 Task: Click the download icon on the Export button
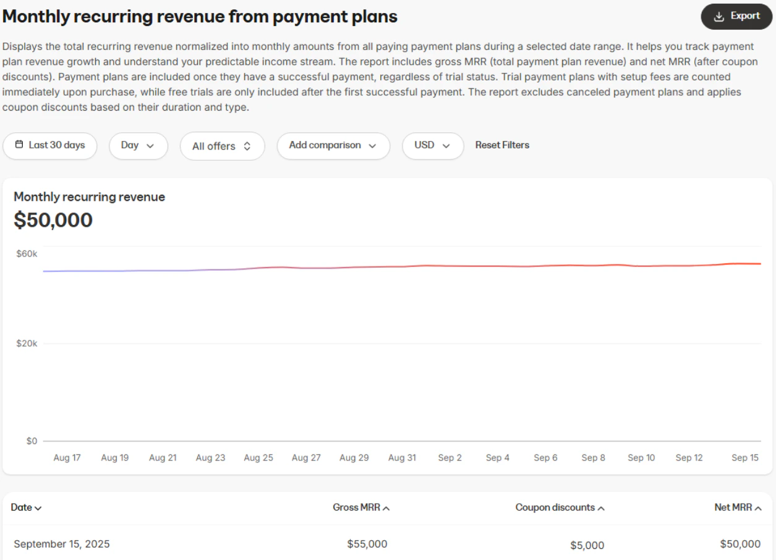[x=717, y=16]
